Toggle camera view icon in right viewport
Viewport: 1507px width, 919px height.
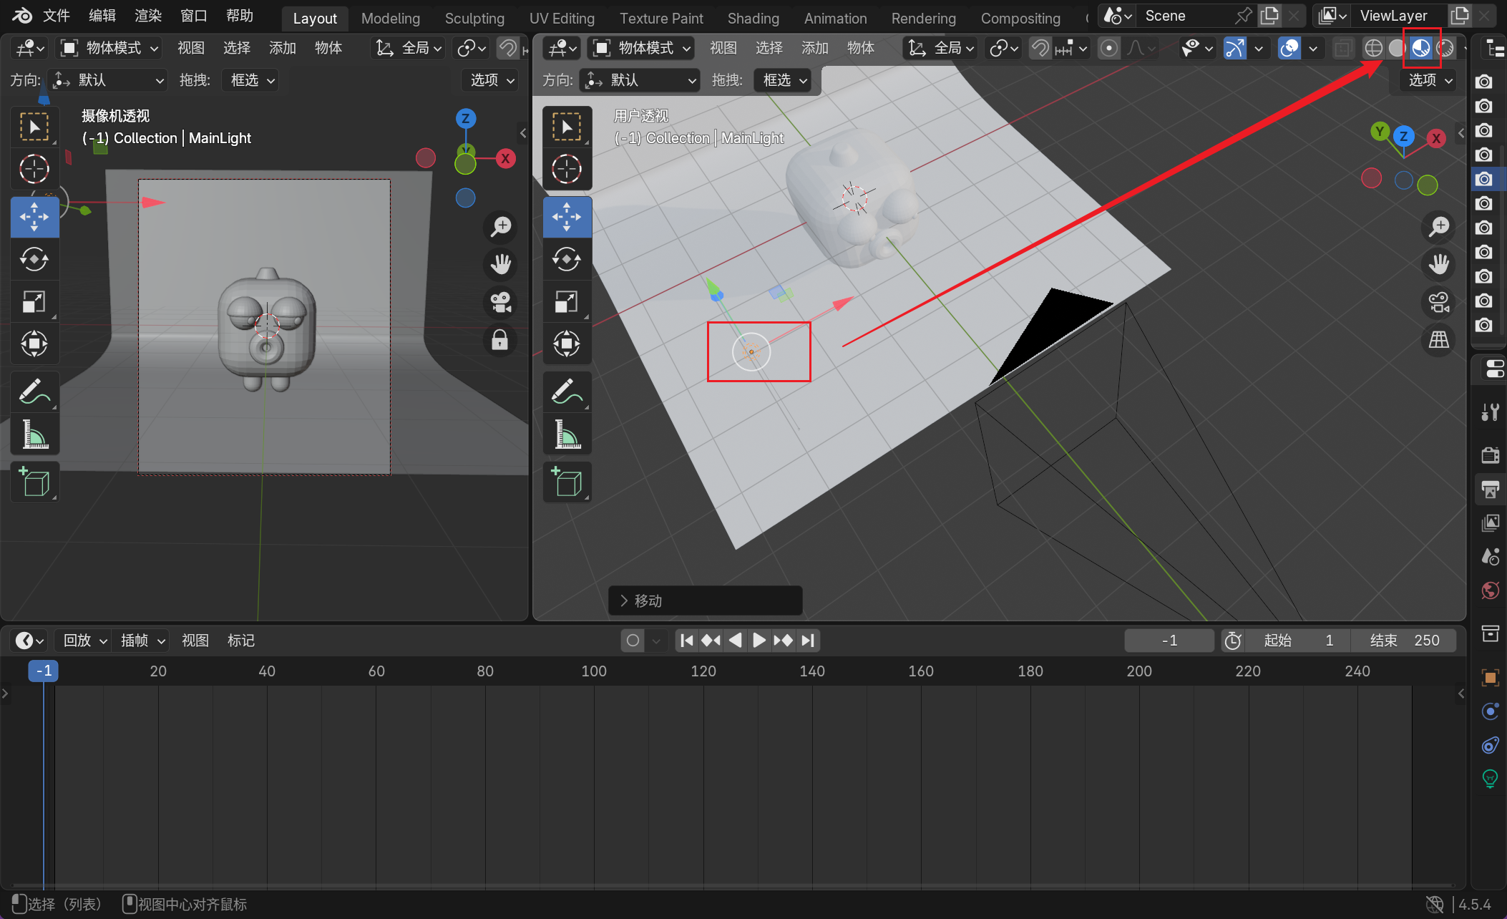pyautogui.click(x=1438, y=302)
